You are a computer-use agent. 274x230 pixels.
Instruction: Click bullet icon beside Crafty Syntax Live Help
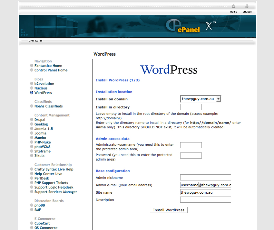coord(32,169)
